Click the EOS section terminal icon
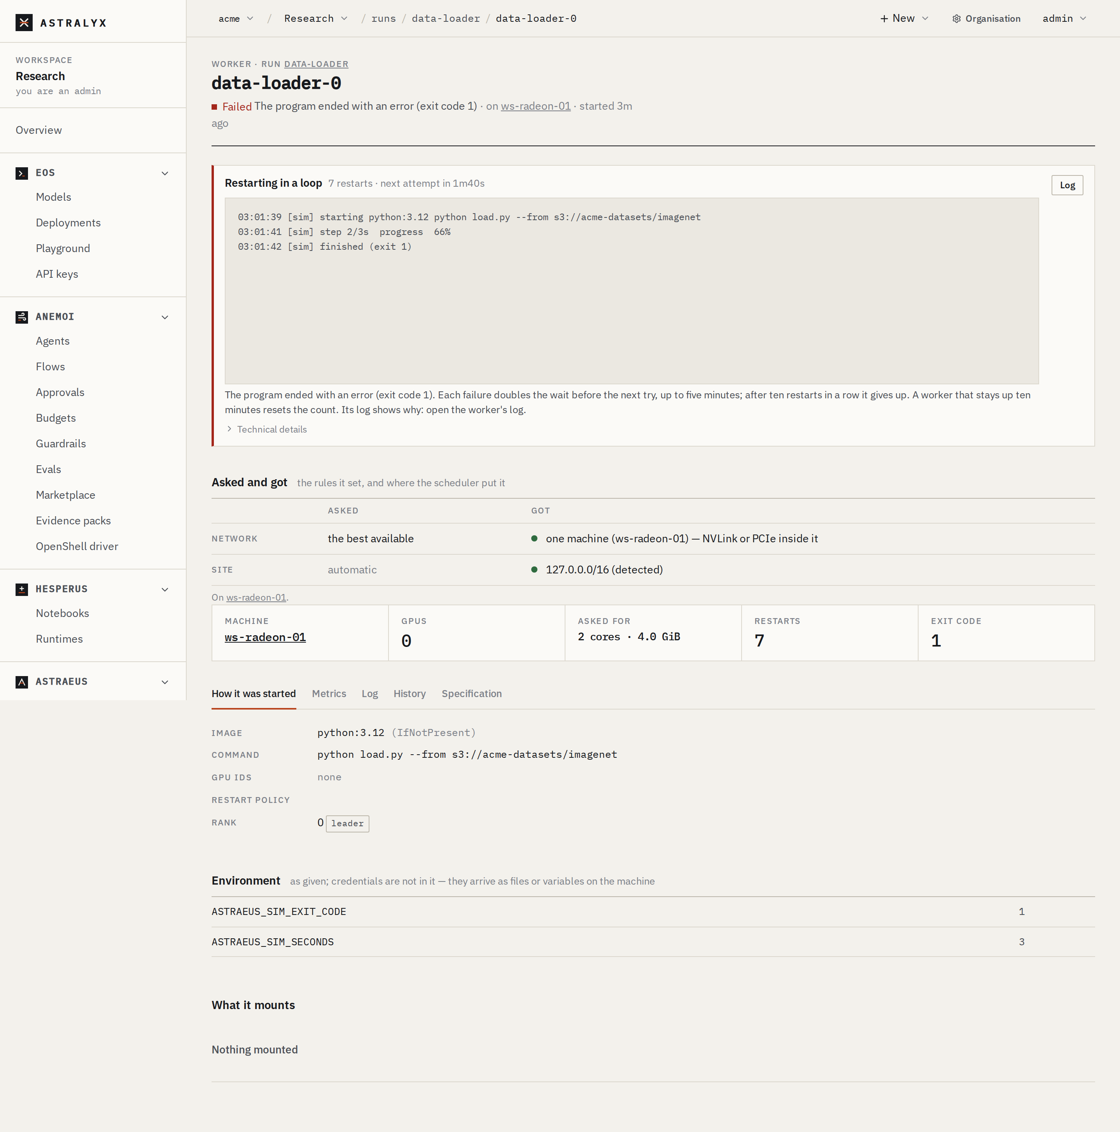Screen dimensions: 1120x1132 point(22,173)
